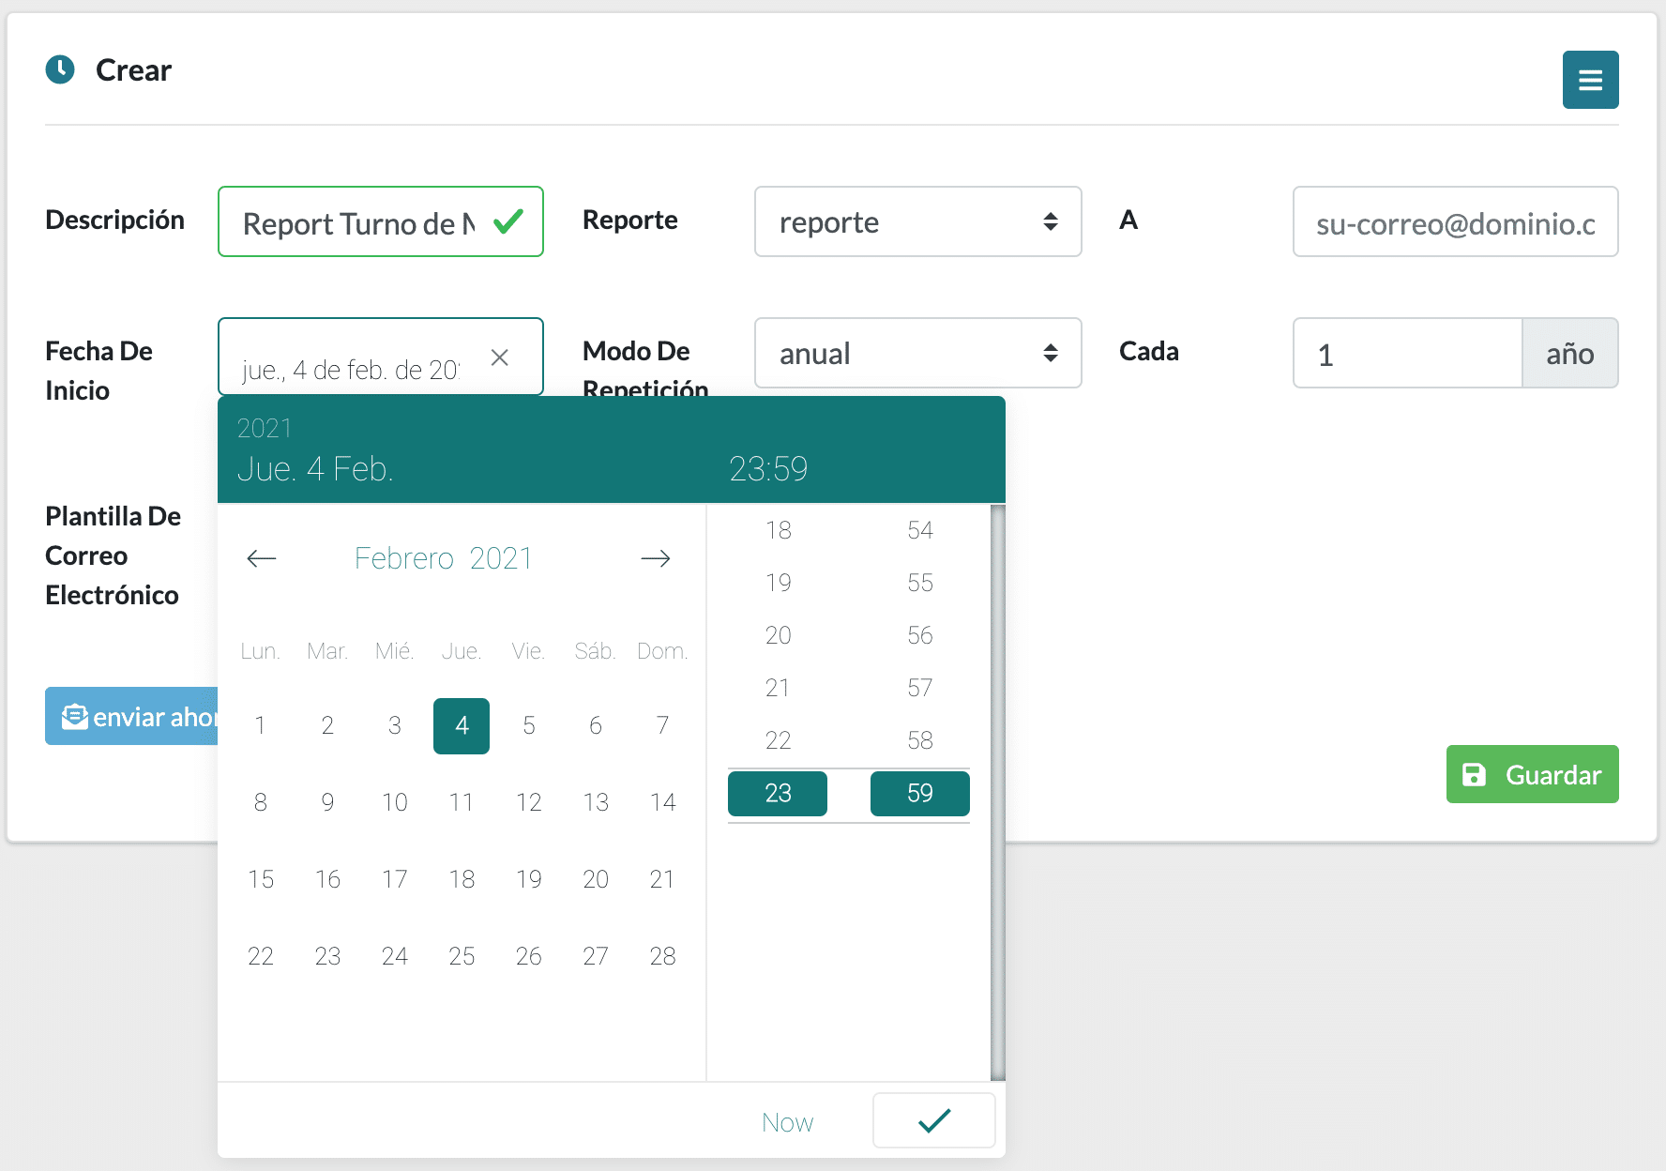The width and height of the screenshot is (1666, 1171).
Task: Click the enviar ahora button
Action: click(x=131, y=716)
